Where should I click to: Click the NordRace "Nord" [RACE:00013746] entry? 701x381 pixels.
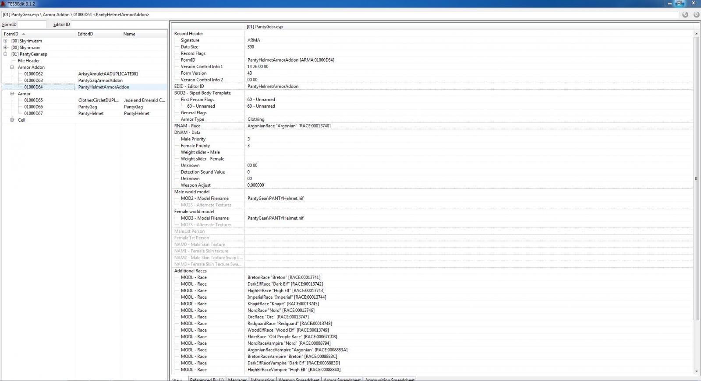point(281,310)
